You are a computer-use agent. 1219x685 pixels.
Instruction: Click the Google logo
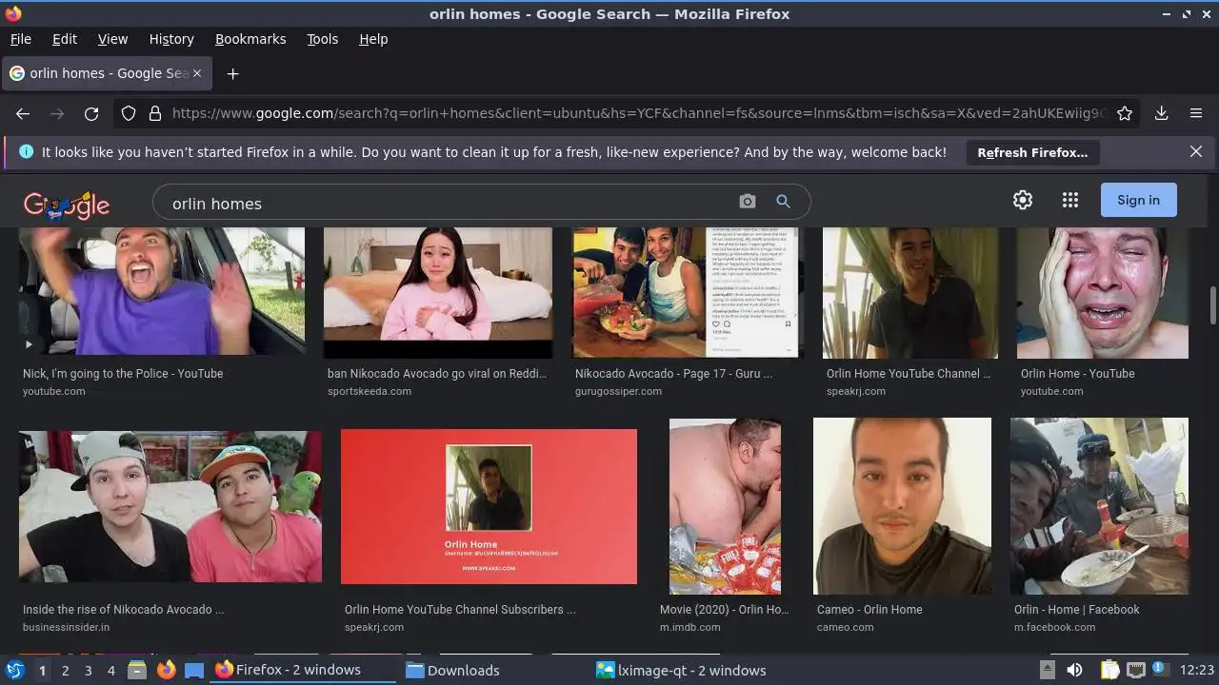pos(67,203)
